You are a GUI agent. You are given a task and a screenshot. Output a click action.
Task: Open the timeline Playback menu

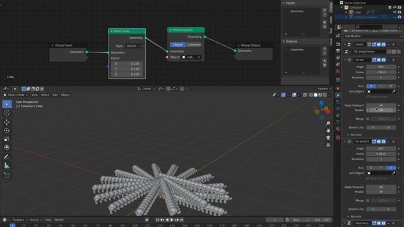[x=20, y=220]
